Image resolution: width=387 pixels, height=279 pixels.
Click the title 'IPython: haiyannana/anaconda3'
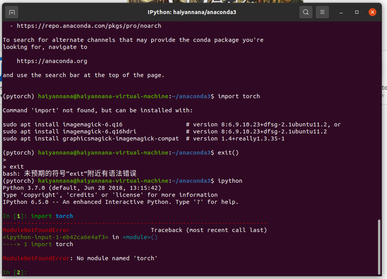pyautogui.click(x=192, y=12)
